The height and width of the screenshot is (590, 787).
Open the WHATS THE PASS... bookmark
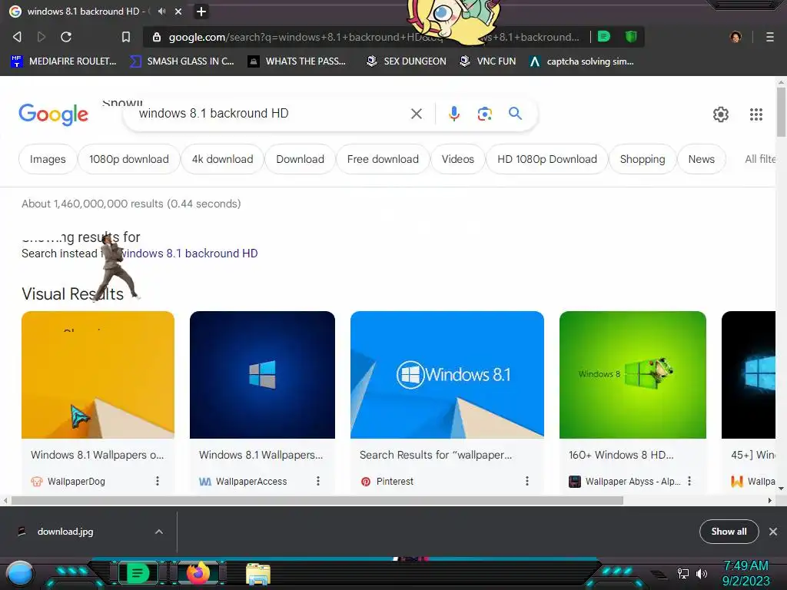297,61
